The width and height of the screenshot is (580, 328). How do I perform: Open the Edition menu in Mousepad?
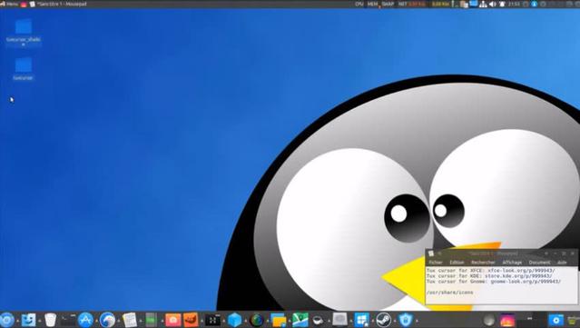(457, 262)
